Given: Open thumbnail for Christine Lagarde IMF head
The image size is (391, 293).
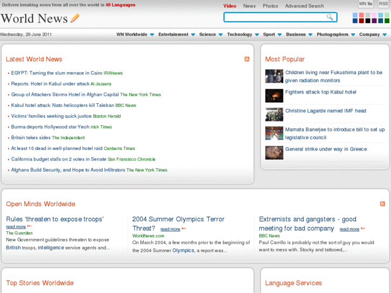Looking at the screenshot, I should 274,114.
